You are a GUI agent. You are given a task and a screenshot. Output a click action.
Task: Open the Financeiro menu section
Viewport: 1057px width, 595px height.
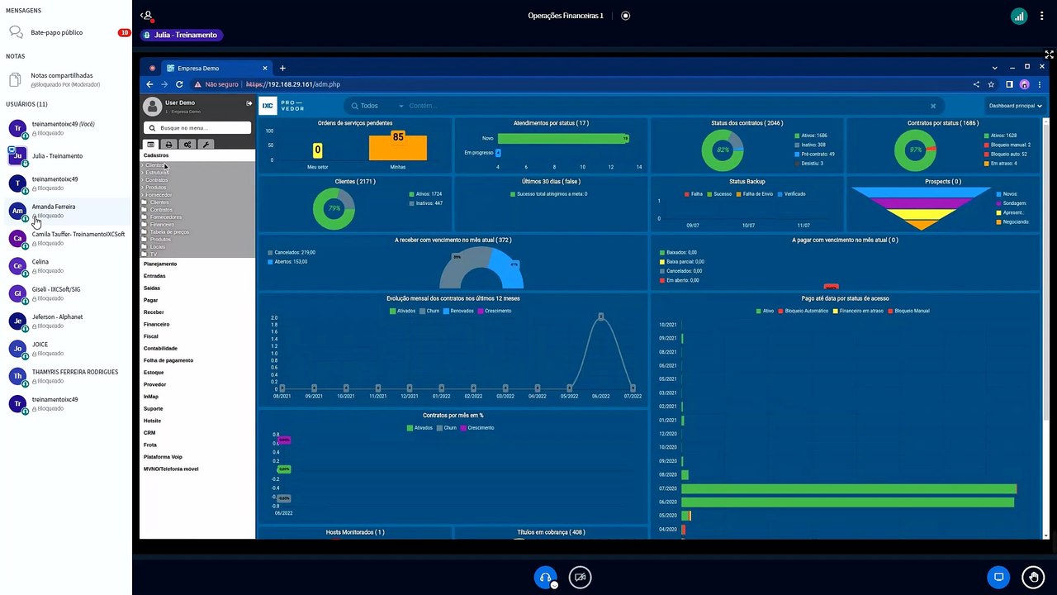click(x=156, y=324)
